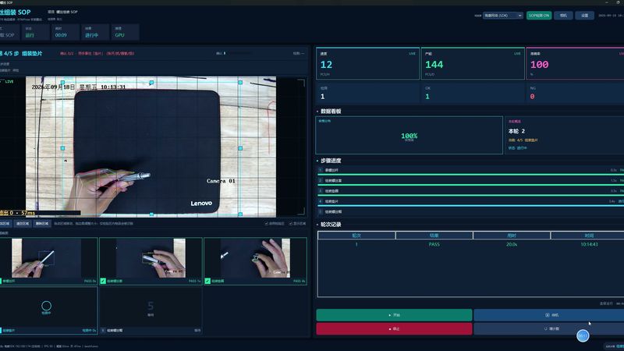Click the 轮次记录 section header
Screen dimensions: 624x351
[x=331, y=225]
